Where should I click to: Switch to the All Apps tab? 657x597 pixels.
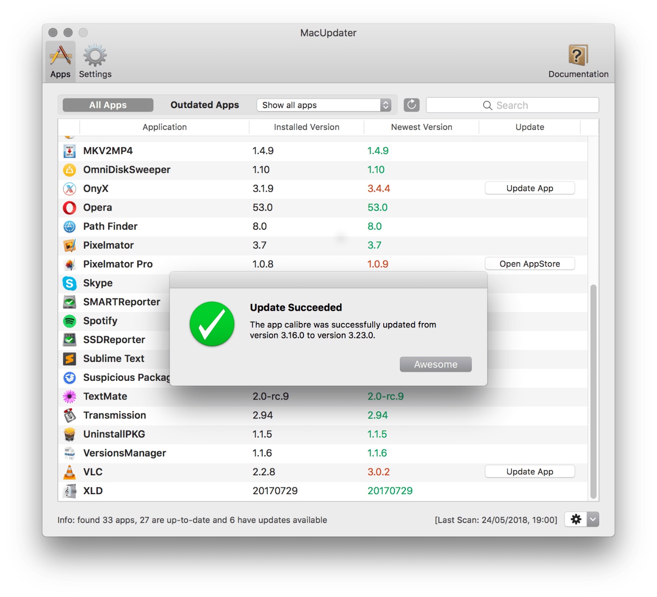click(108, 105)
